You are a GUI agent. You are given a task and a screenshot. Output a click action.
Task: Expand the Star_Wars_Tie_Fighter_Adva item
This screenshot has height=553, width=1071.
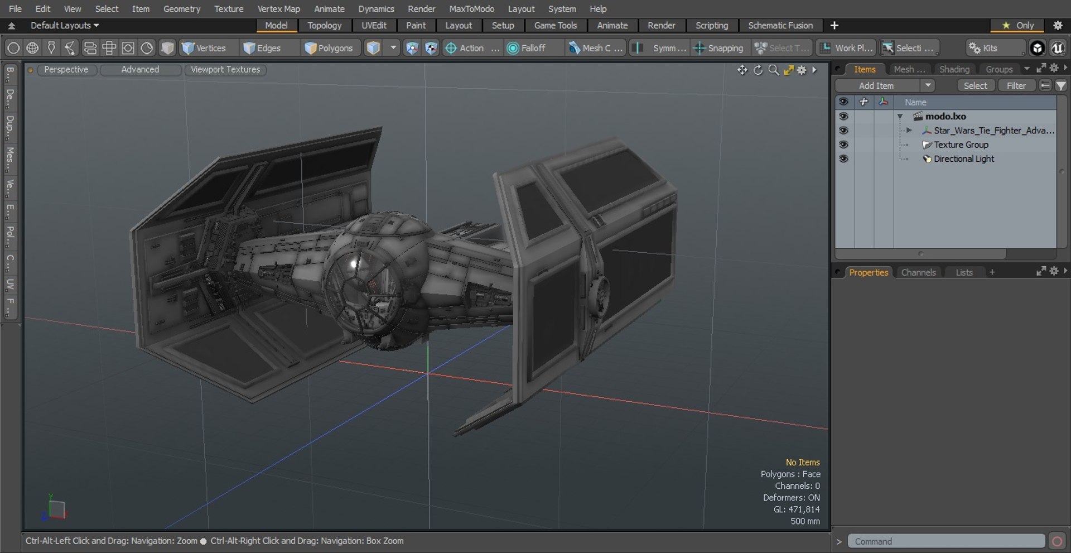(909, 131)
